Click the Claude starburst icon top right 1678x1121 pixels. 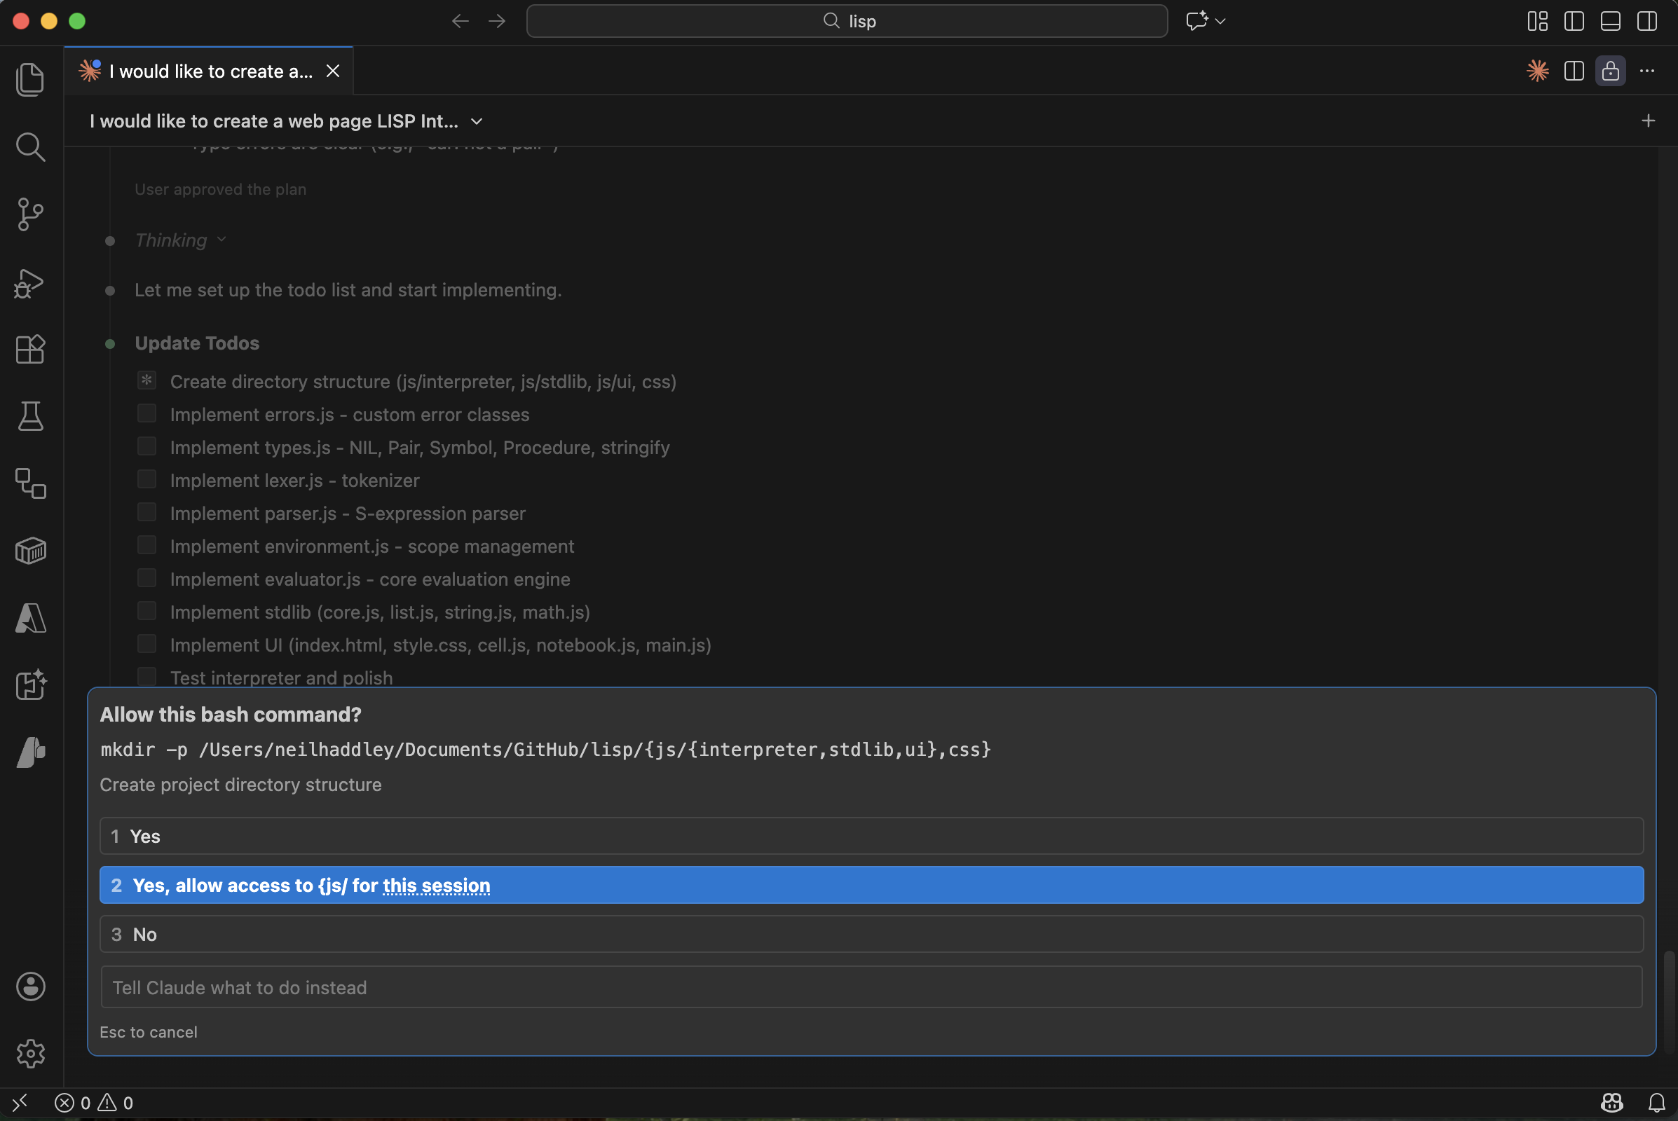(x=1537, y=71)
